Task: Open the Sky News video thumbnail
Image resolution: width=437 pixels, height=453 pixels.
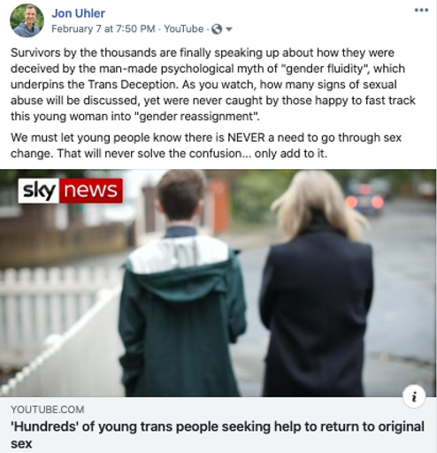Action: tap(218, 283)
